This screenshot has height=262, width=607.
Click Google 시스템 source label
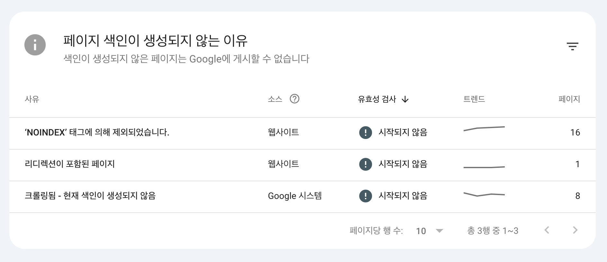tap(295, 196)
